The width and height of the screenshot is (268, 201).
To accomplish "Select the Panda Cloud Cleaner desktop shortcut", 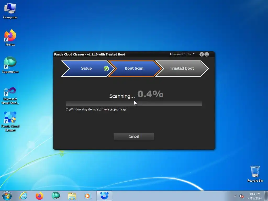I will (x=10, y=121).
